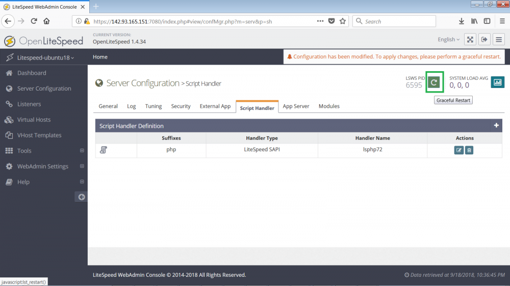Screen dimensions: 510x286
Task: Click the OpenLiteSpeed logo
Action: tap(43, 41)
